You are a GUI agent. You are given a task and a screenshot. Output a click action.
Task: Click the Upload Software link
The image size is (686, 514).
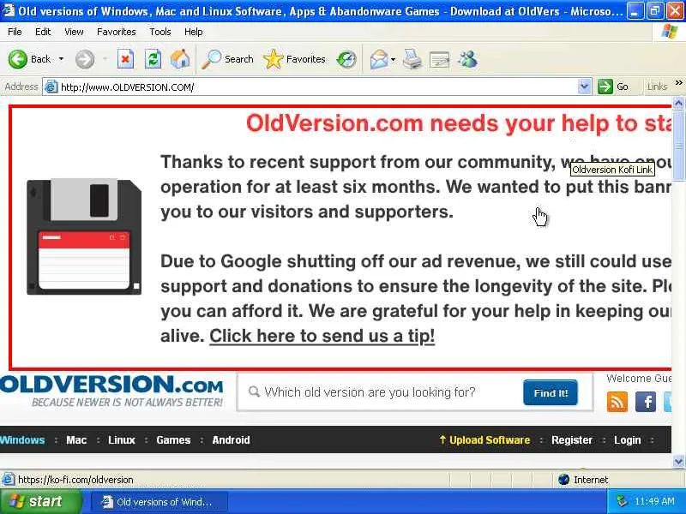485,440
